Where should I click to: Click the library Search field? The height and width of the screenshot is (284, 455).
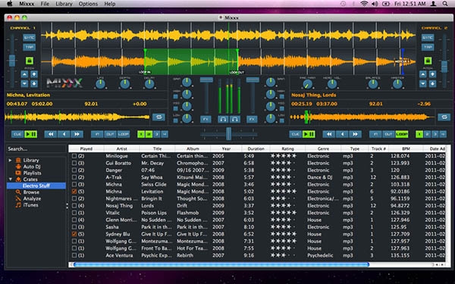click(36, 148)
